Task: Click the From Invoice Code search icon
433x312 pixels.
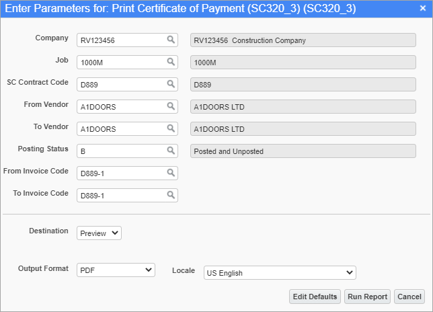Action: click(x=171, y=173)
